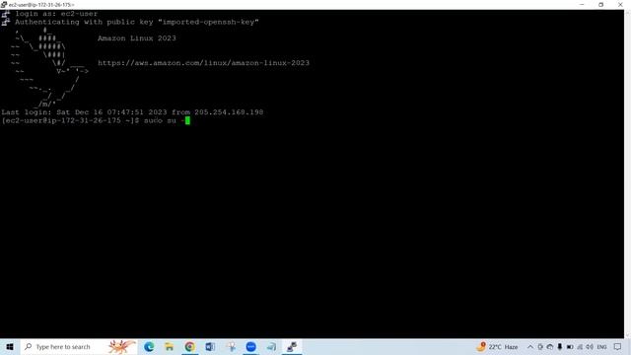Viewport: 631px width, 355px height.
Task: Show hidden system tray icons
Action: [x=530, y=347]
